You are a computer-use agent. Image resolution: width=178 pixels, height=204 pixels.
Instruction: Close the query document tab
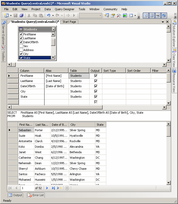pos(168,22)
